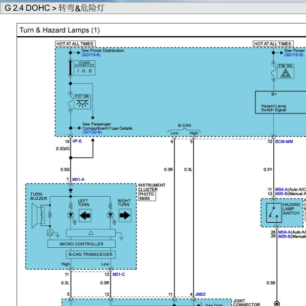The height and width of the screenshot is (306, 306).
Task: Click the I.O.D power connector box
Action: tap(84, 68)
